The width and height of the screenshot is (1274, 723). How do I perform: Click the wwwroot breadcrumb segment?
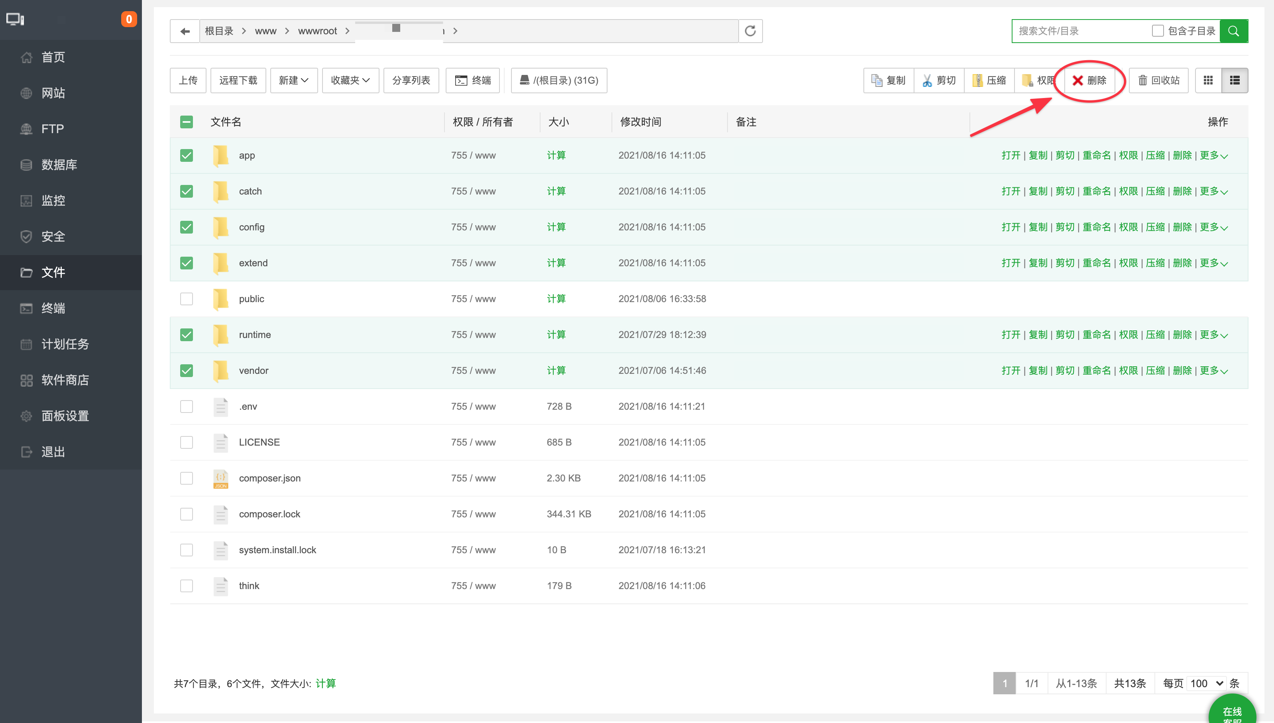(x=317, y=31)
